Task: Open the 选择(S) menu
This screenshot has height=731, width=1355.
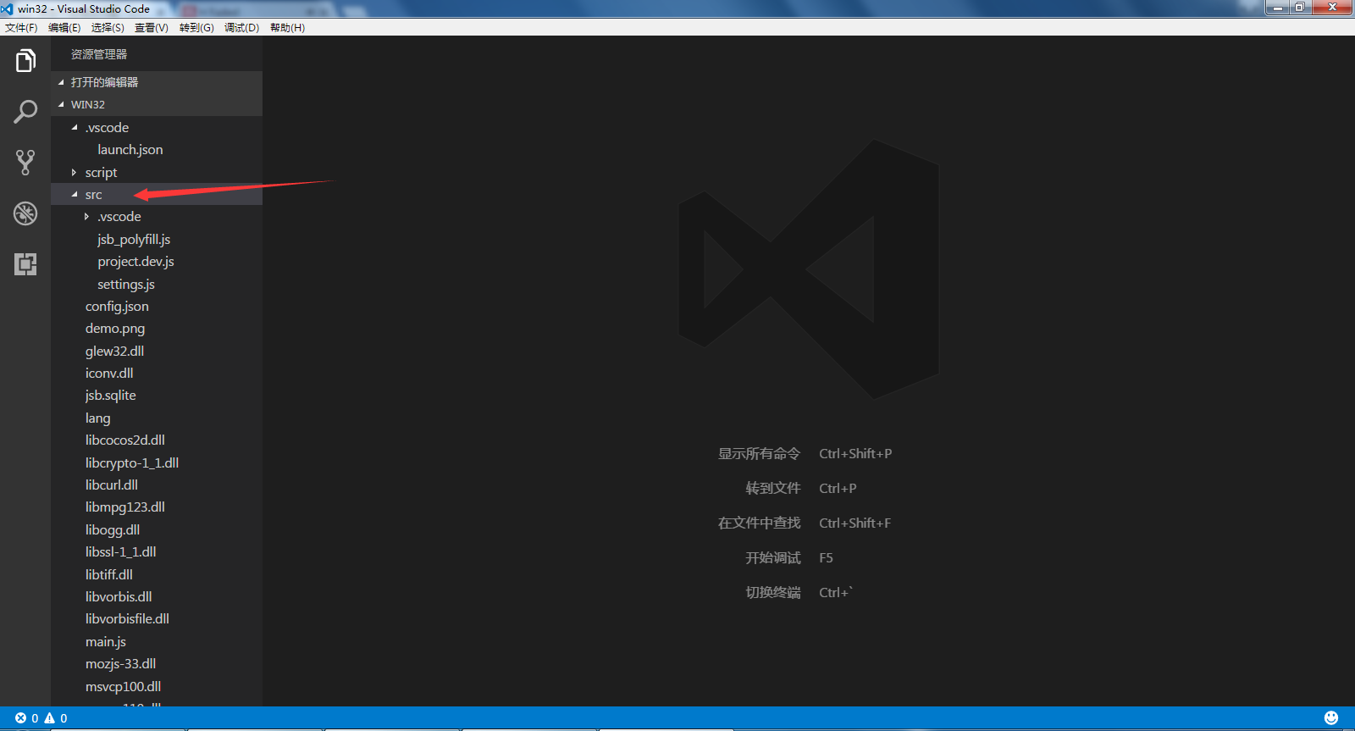Action: click(x=108, y=28)
